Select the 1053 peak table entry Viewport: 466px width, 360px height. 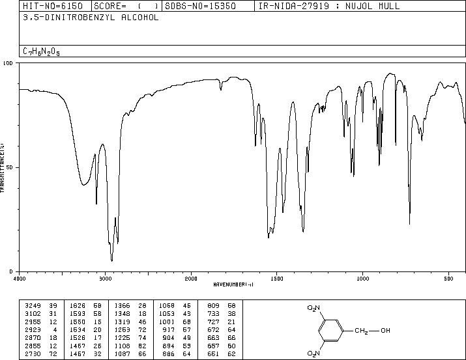click(175, 313)
